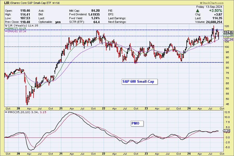Click the S&P 600 Small-Cap annotation box
This screenshot has height=156, width=234.
pyautogui.click(x=140, y=82)
